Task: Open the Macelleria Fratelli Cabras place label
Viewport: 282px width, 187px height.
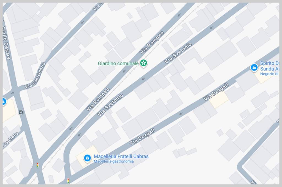Action: (121, 156)
